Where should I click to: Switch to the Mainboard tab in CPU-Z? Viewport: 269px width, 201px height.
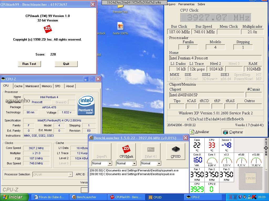[32, 86]
